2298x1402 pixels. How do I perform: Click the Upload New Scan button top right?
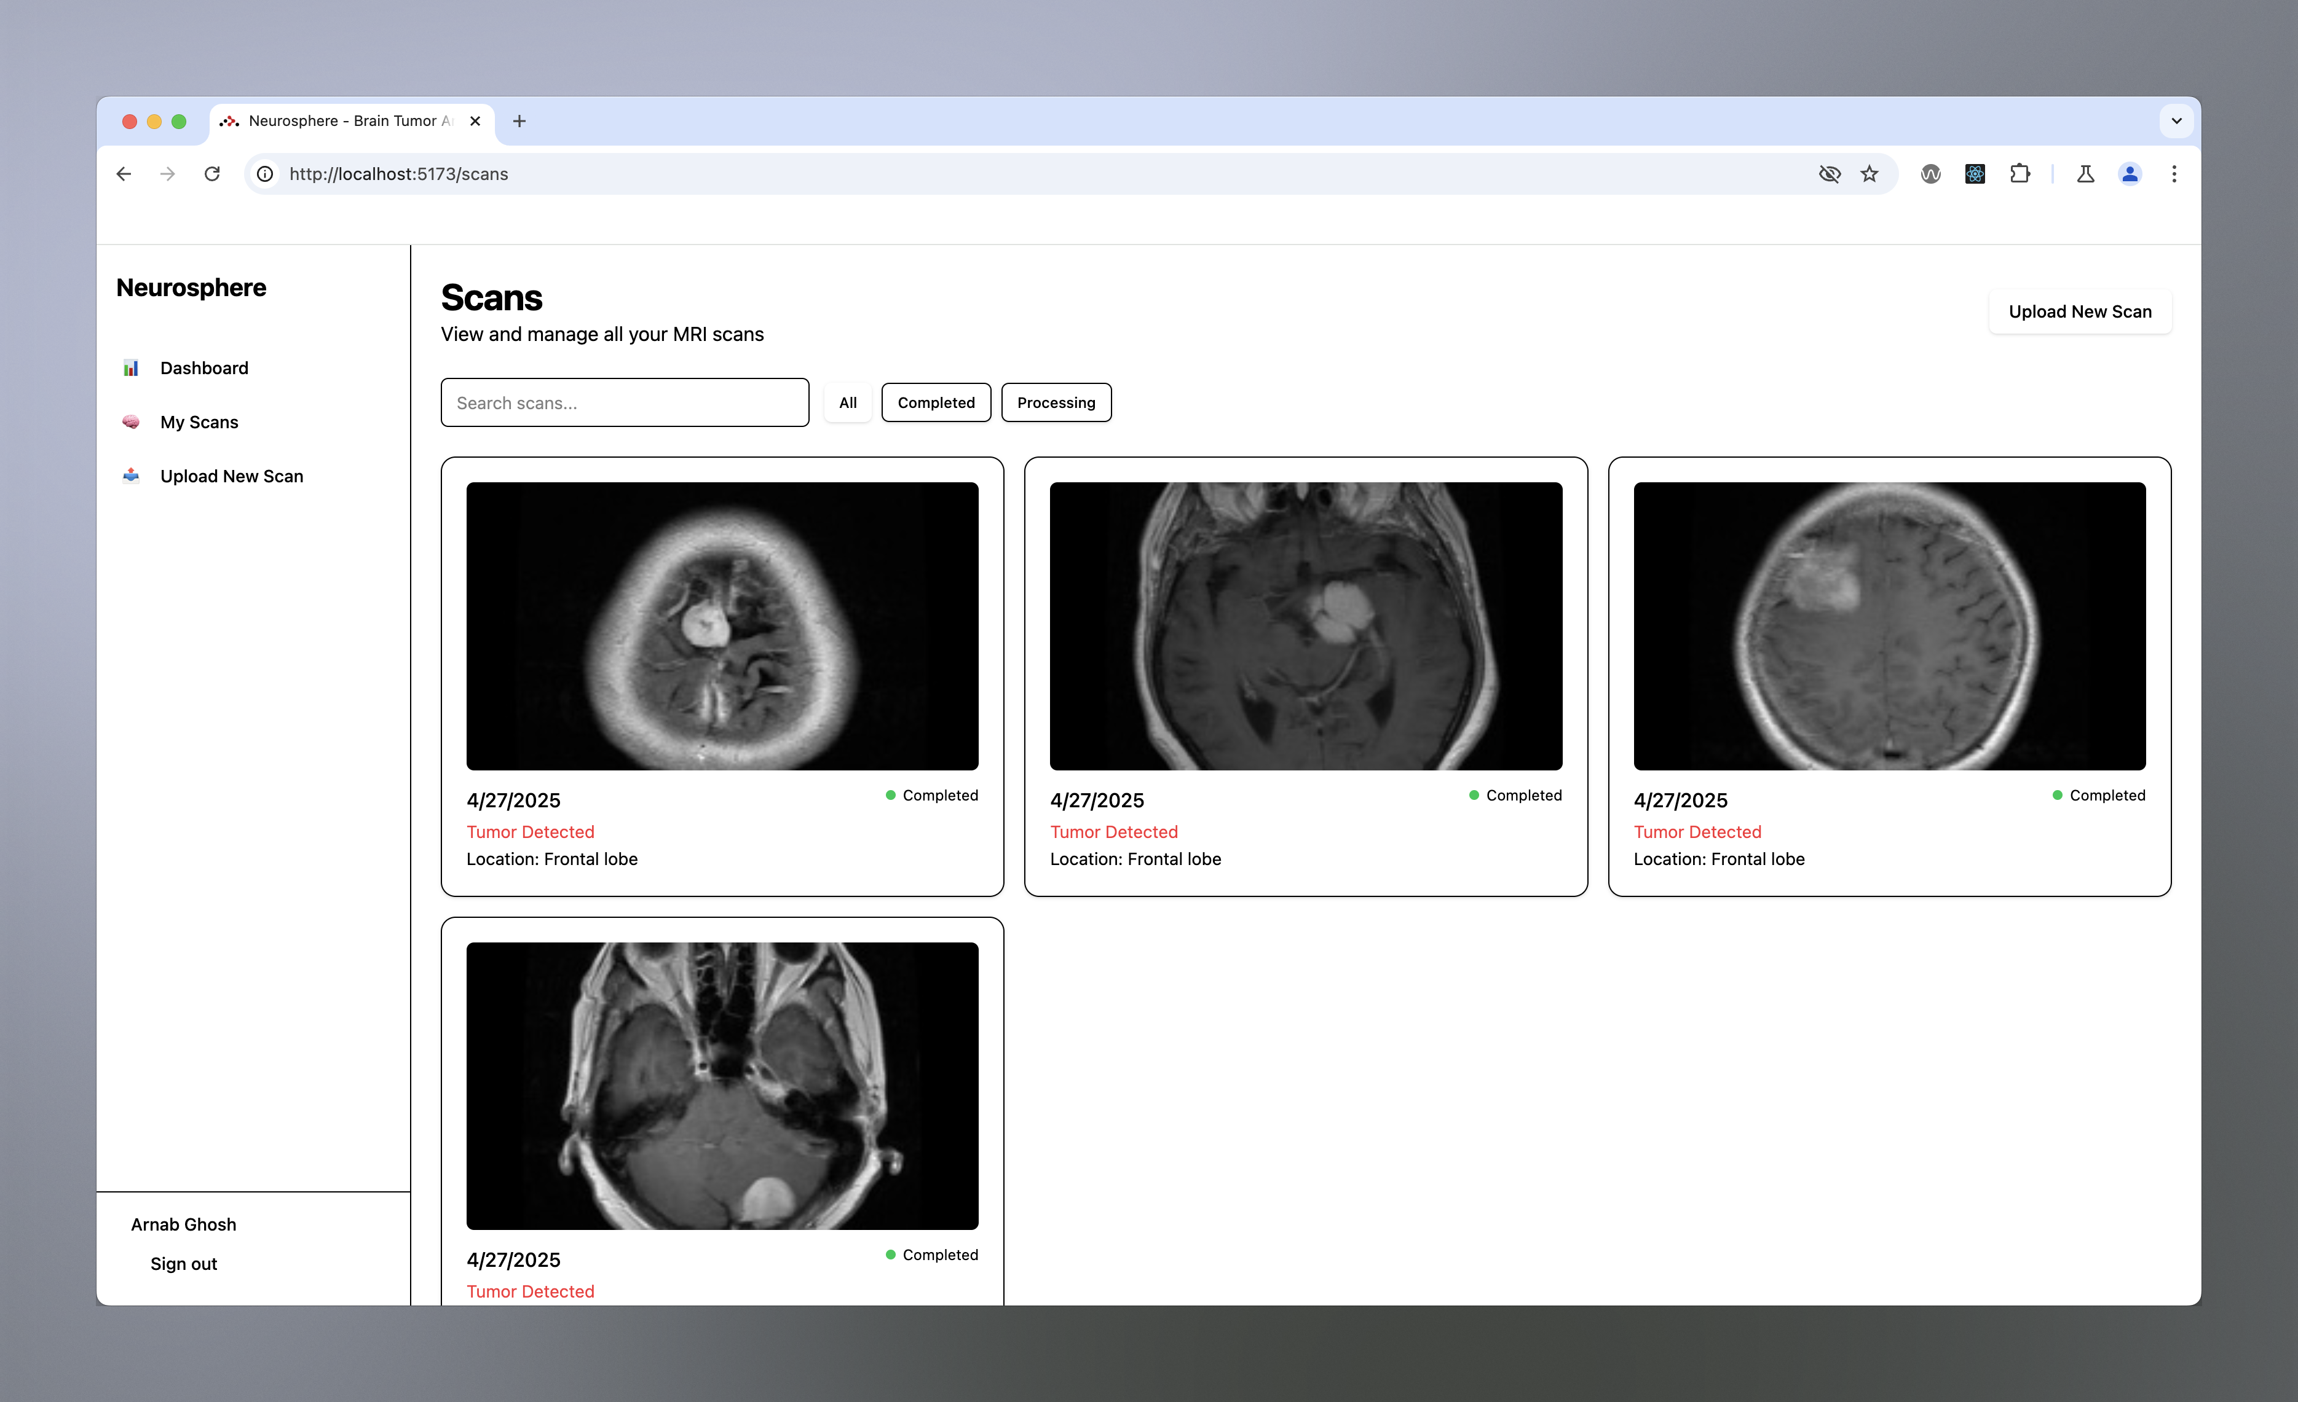2079,312
